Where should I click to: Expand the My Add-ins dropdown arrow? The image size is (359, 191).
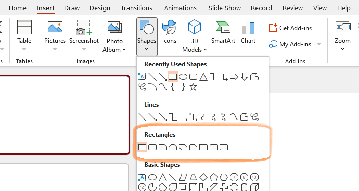[x=319, y=44]
